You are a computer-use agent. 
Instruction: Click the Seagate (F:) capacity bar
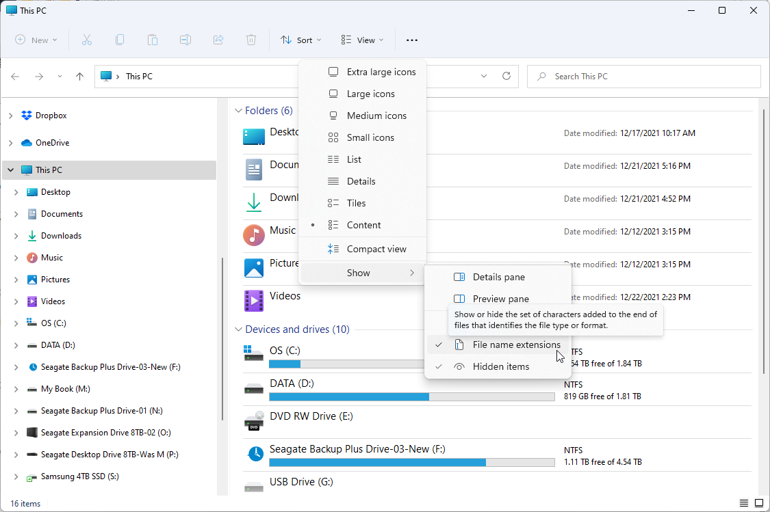[412, 463]
